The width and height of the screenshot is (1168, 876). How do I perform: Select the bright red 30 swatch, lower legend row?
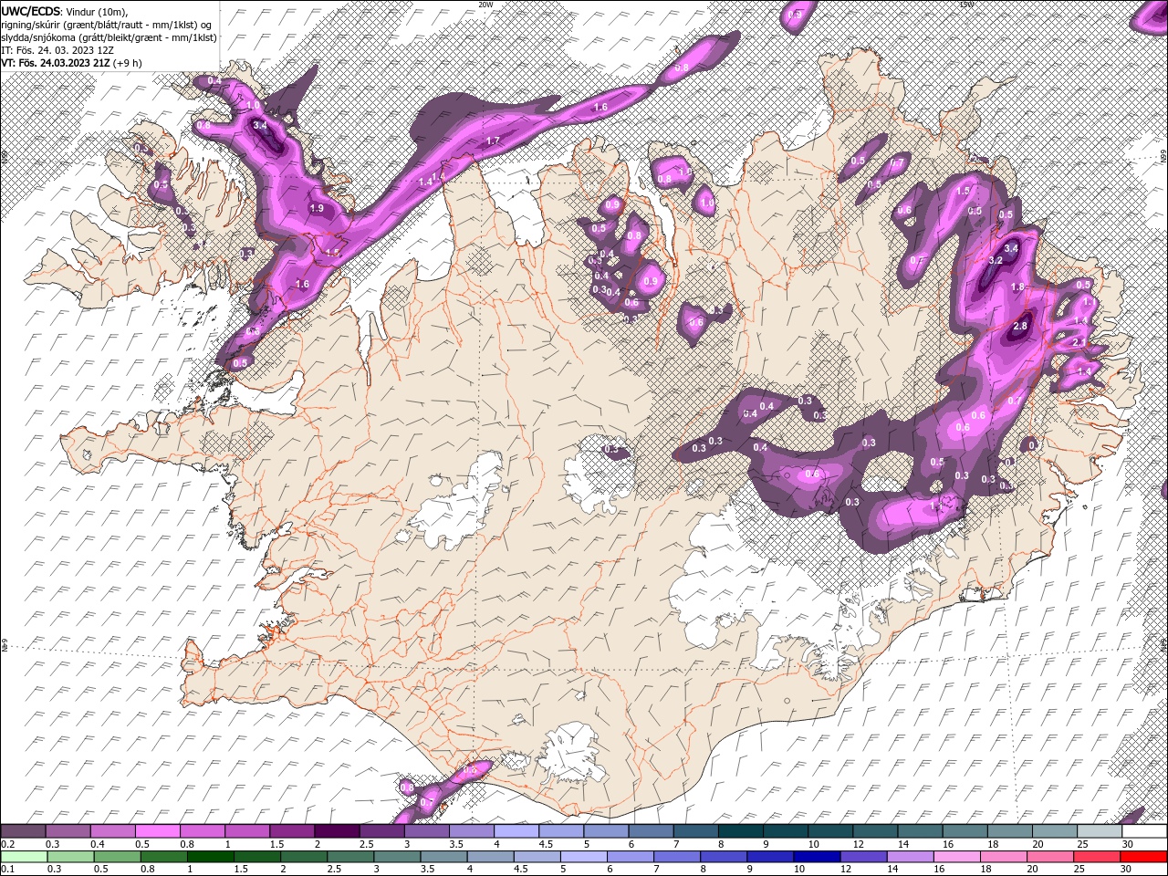(x=1143, y=857)
